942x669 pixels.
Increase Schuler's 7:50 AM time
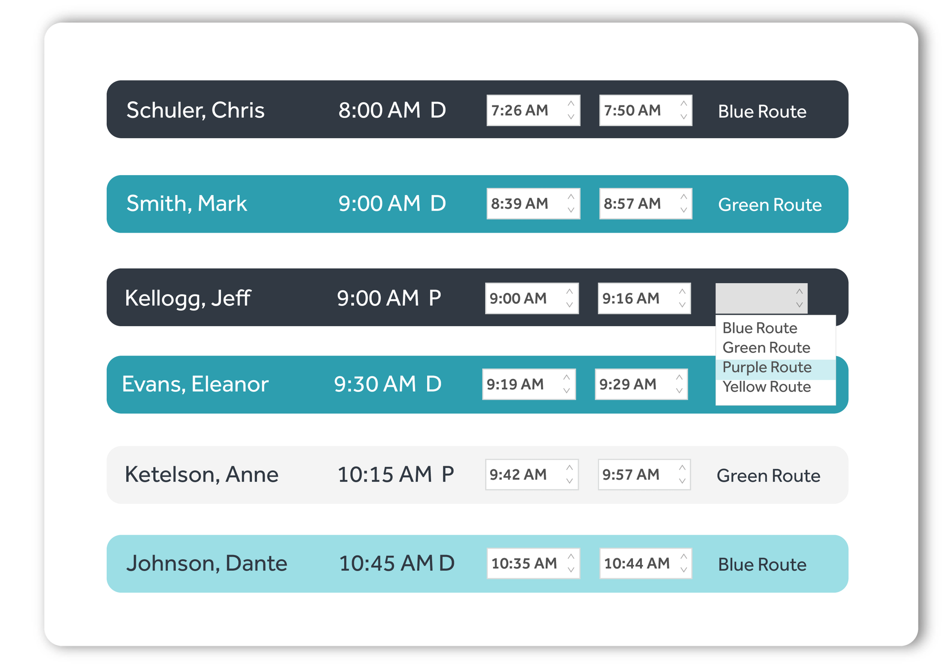pos(683,104)
